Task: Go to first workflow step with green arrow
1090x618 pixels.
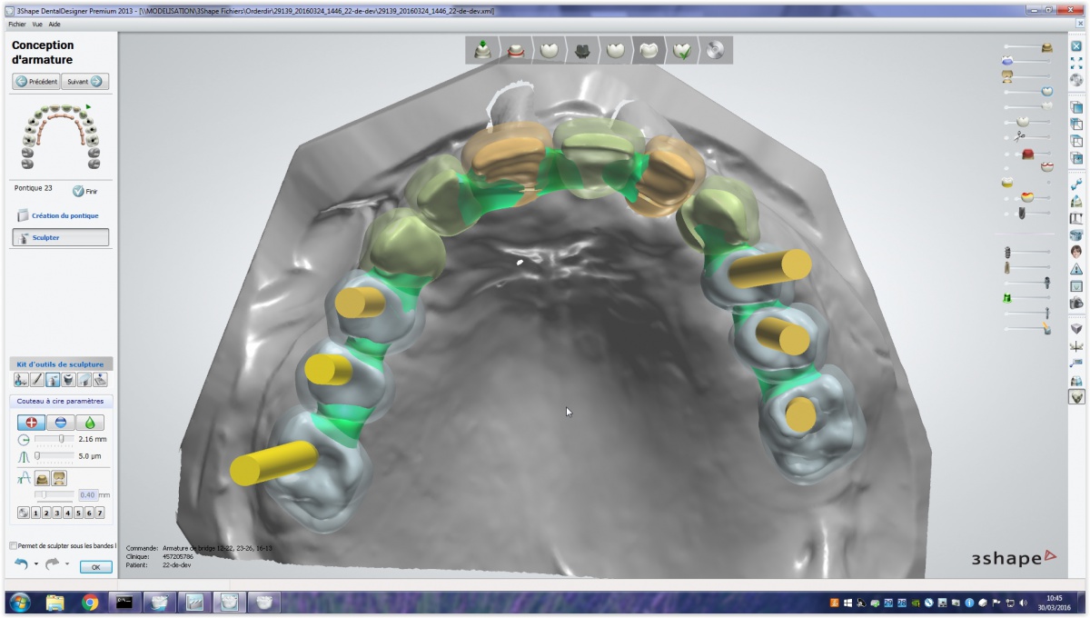Action: pyautogui.click(x=483, y=51)
